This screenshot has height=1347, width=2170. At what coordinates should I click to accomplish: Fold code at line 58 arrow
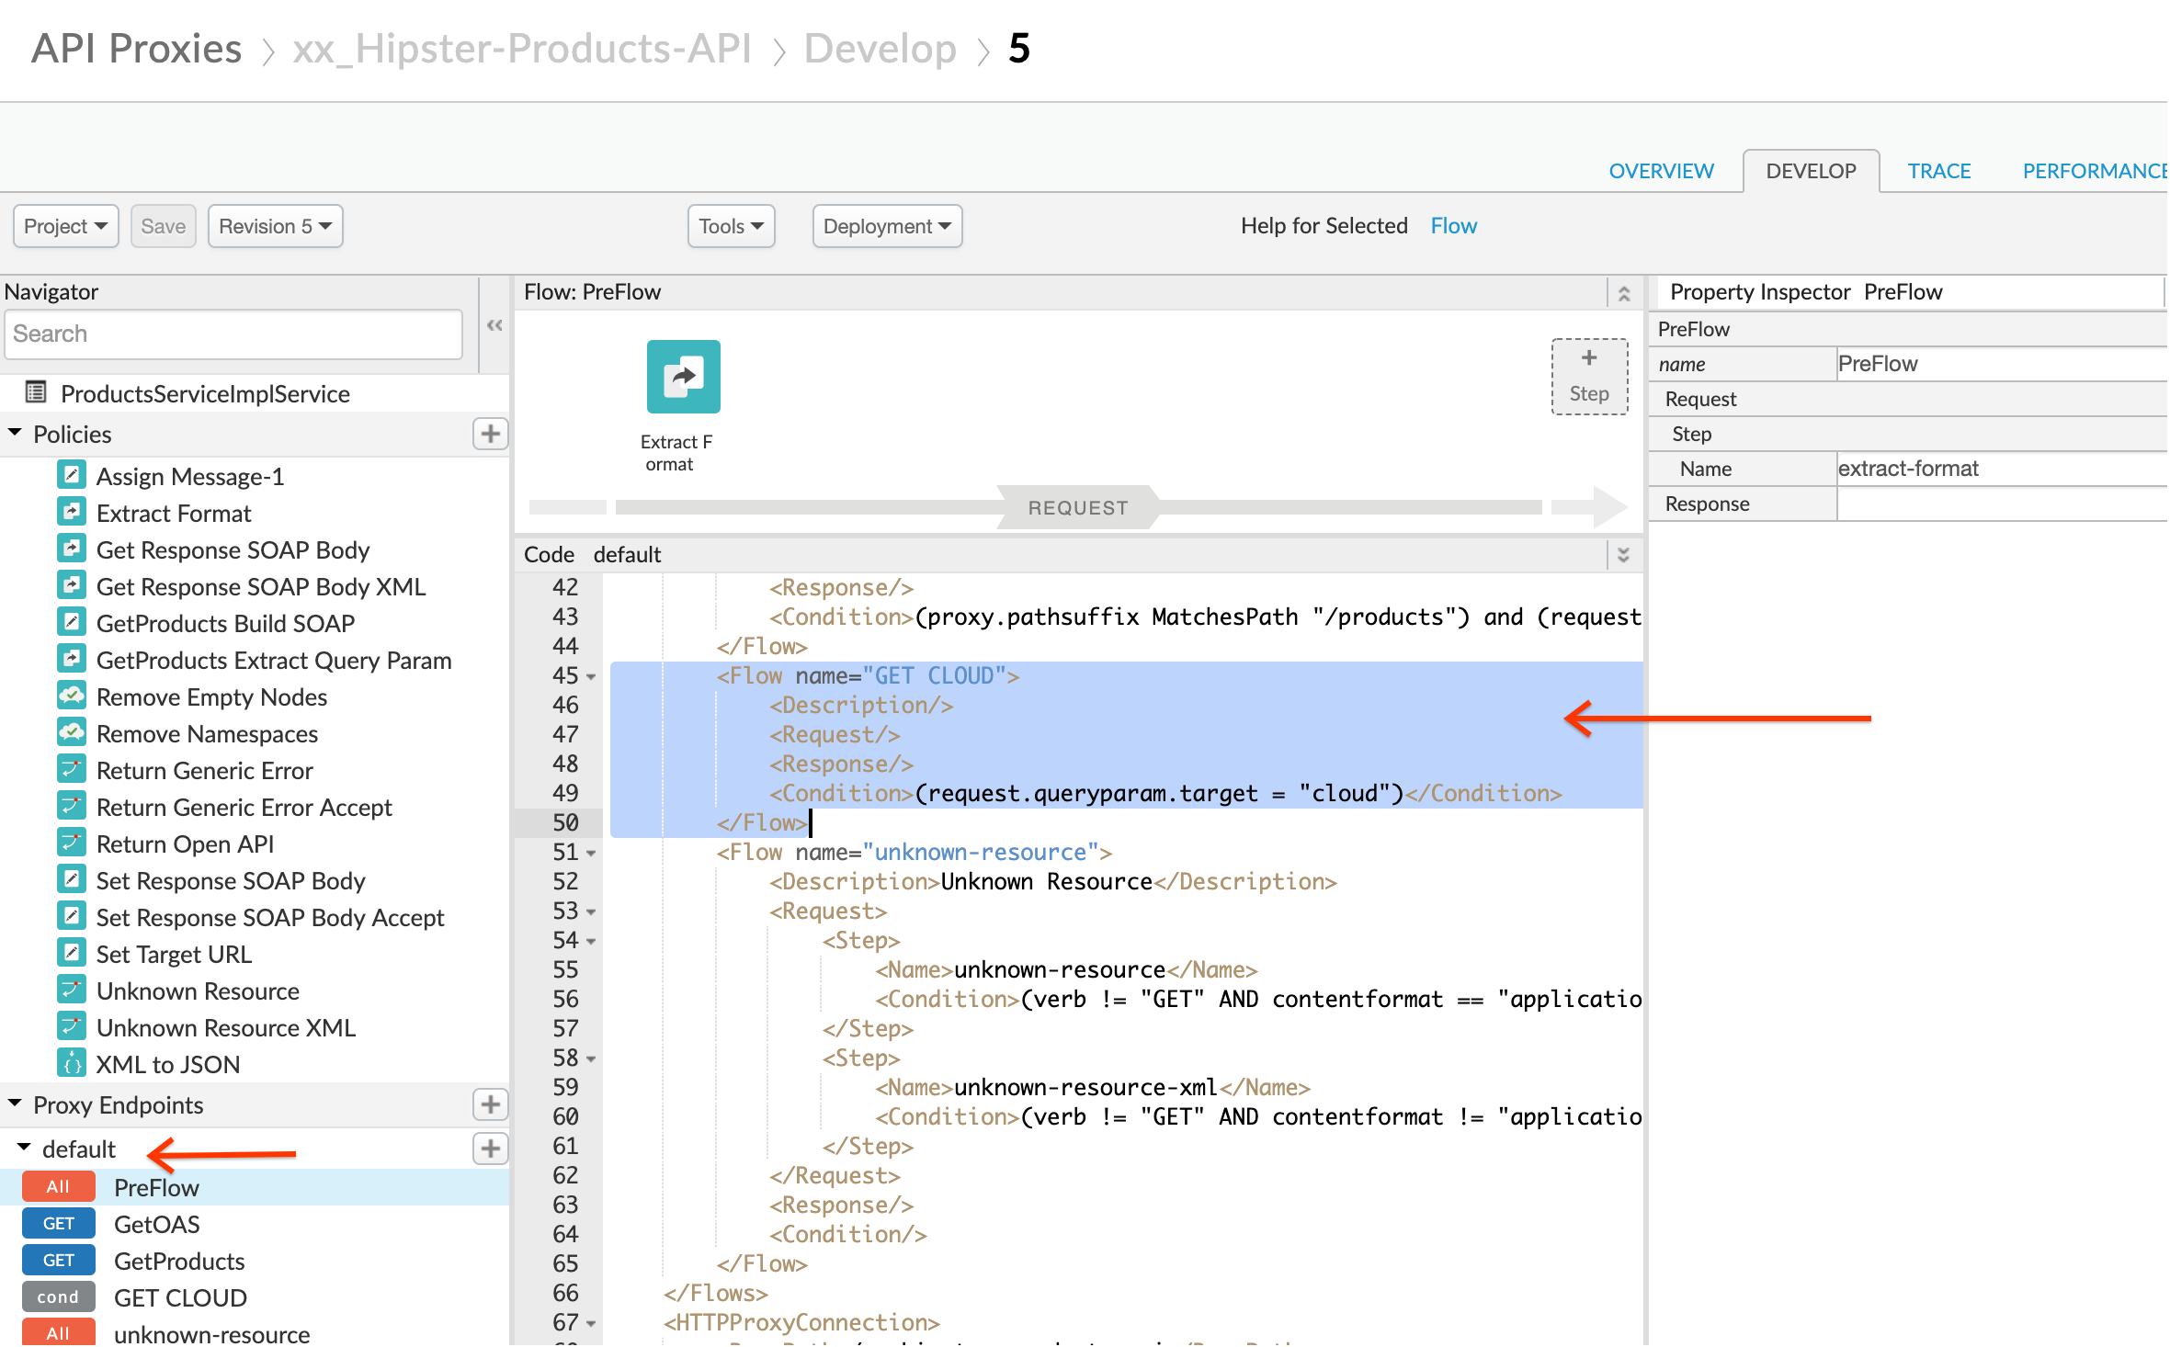(x=591, y=1059)
